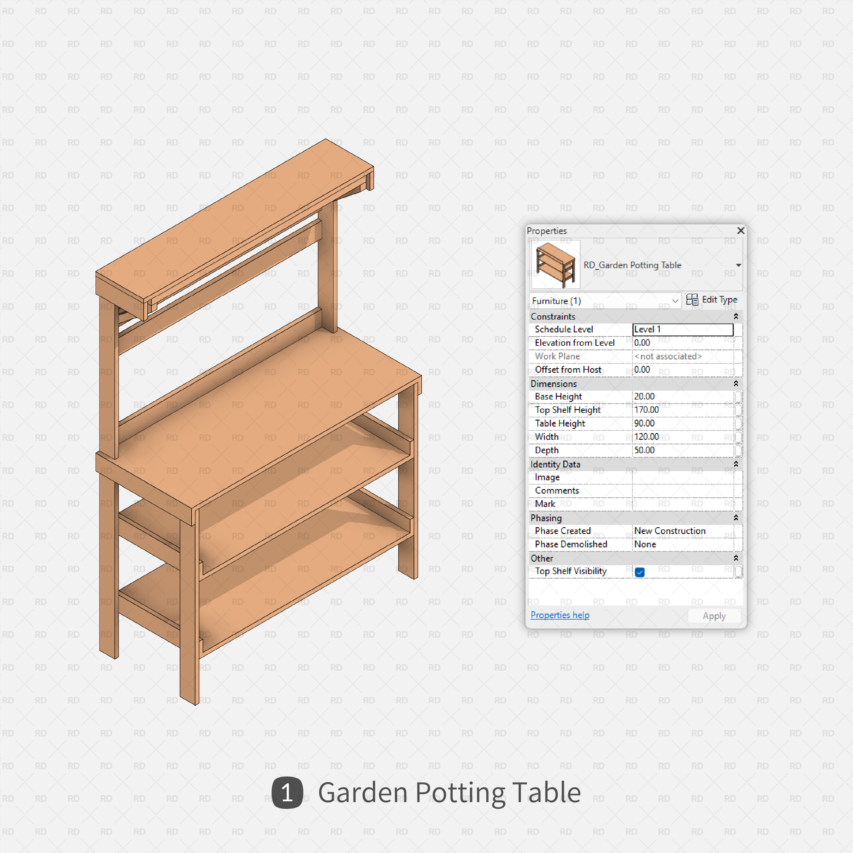853x853 pixels.
Task: Collapse the Other section
Action: [736, 558]
